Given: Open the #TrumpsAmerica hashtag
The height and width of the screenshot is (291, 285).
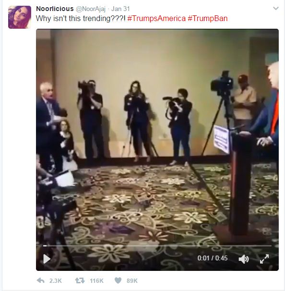Looking at the screenshot, I should coord(156,18).
